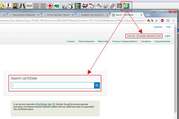Focus the Search UpToDate input field

click(x=53, y=85)
